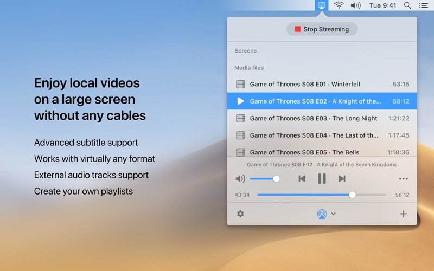Viewport: 434px width, 271px height.
Task: Click the Stop Streaming button
Action: tap(322, 29)
